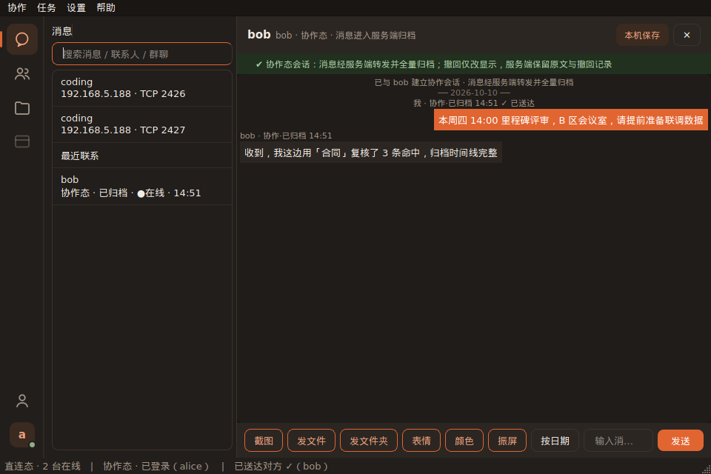This screenshot has width=711, height=474.
Task: Click the 本机保存 button
Action: [x=642, y=35]
